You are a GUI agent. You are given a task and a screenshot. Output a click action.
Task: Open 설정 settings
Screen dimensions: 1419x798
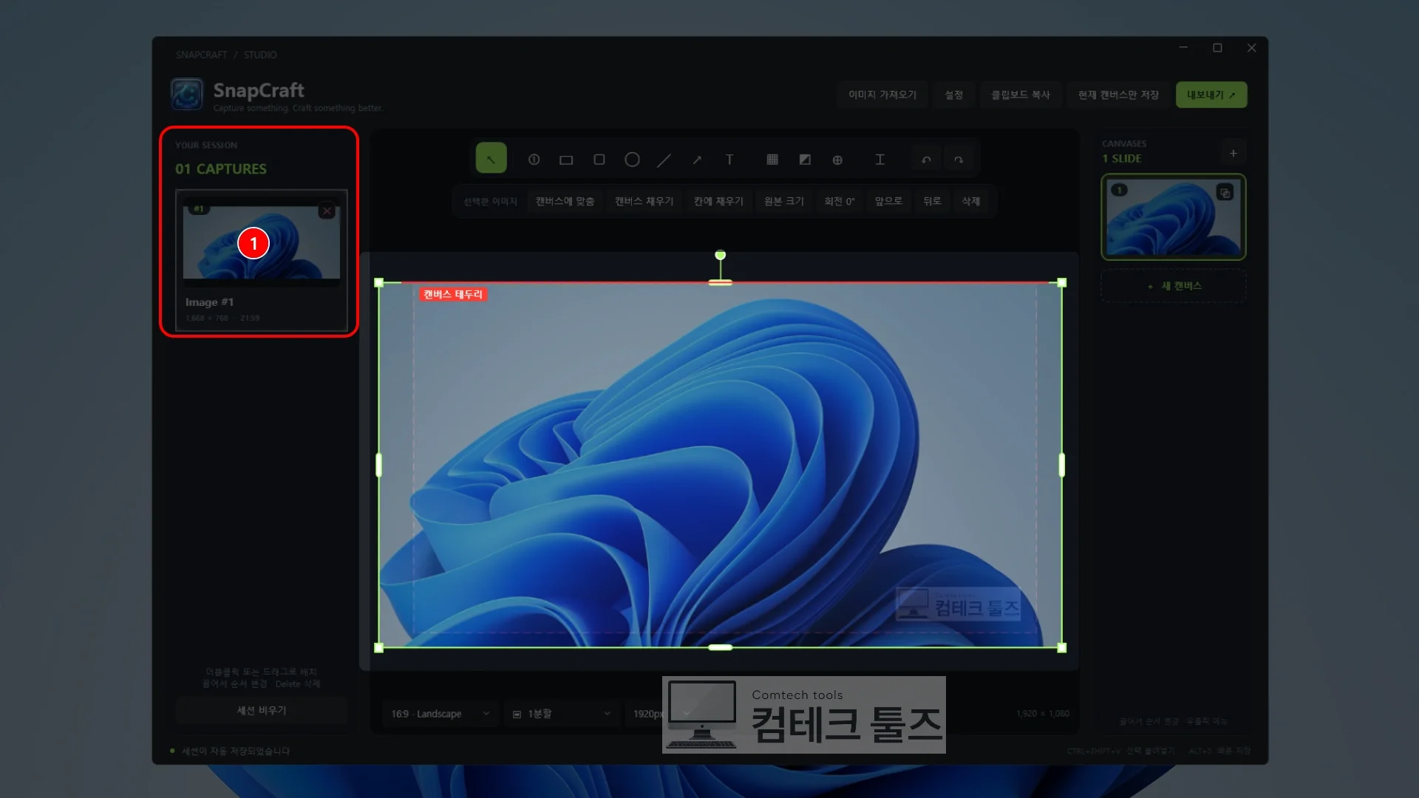(x=953, y=95)
